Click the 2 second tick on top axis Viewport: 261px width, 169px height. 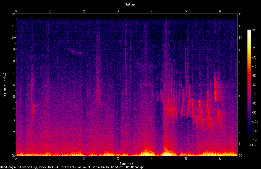(x=84, y=11)
